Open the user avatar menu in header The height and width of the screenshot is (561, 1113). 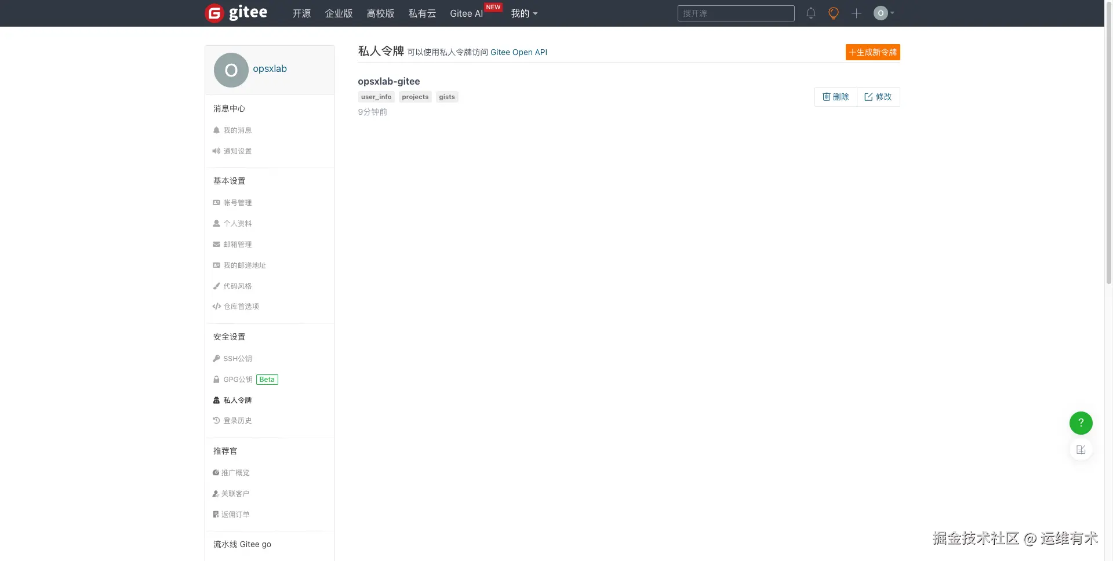(x=884, y=13)
